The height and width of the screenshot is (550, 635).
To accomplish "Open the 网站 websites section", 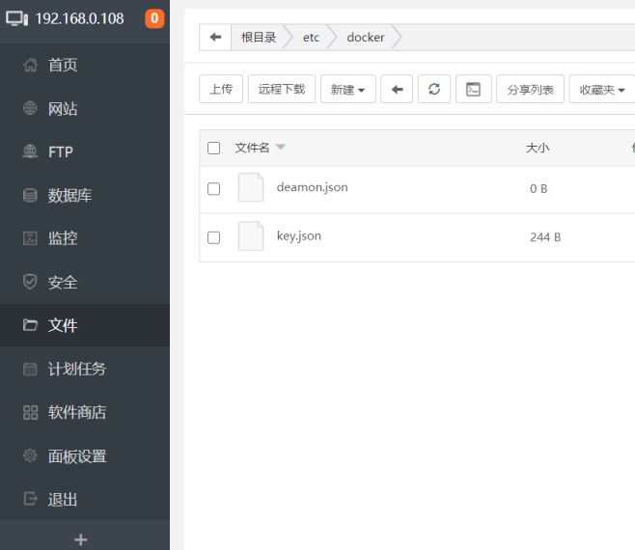I will click(x=85, y=108).
